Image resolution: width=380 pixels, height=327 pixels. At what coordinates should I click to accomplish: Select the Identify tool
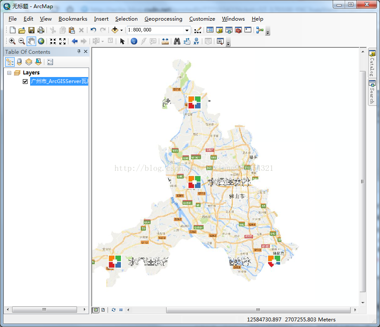click(x=134, y=41)
